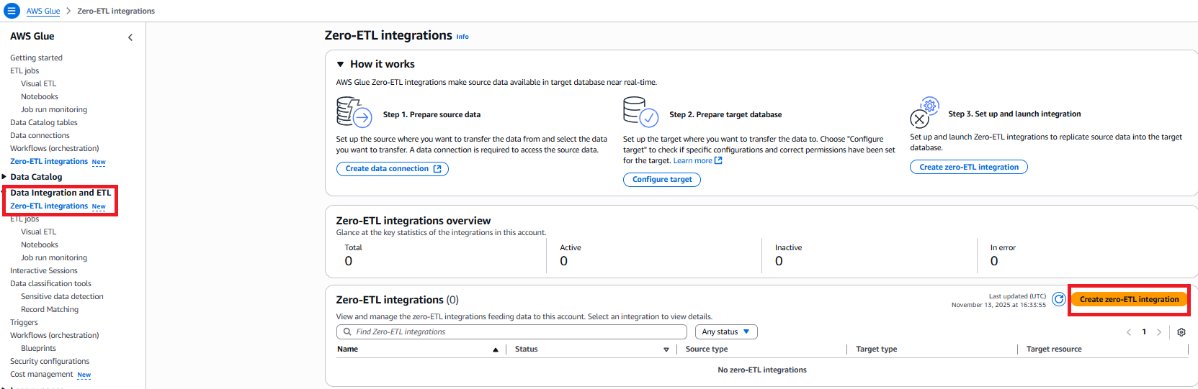Open the hamburger navigation menu icon
Image resolution: width=1198 pixels, height=389 pixels.
click(x=12, y=11)
